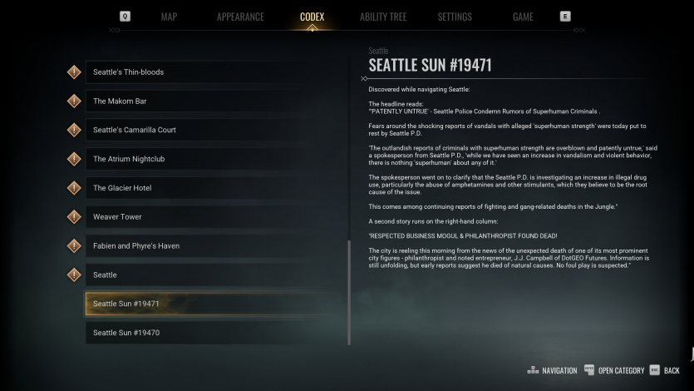Select the Seattle Sun #19470 entry
This screenshot has width=694, height=391.
click(x=216, y=333)
